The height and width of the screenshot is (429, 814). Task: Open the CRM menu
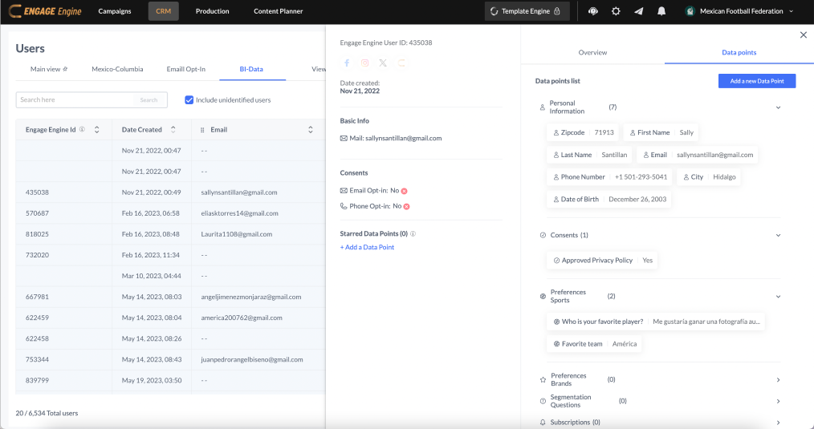(164, 11)
